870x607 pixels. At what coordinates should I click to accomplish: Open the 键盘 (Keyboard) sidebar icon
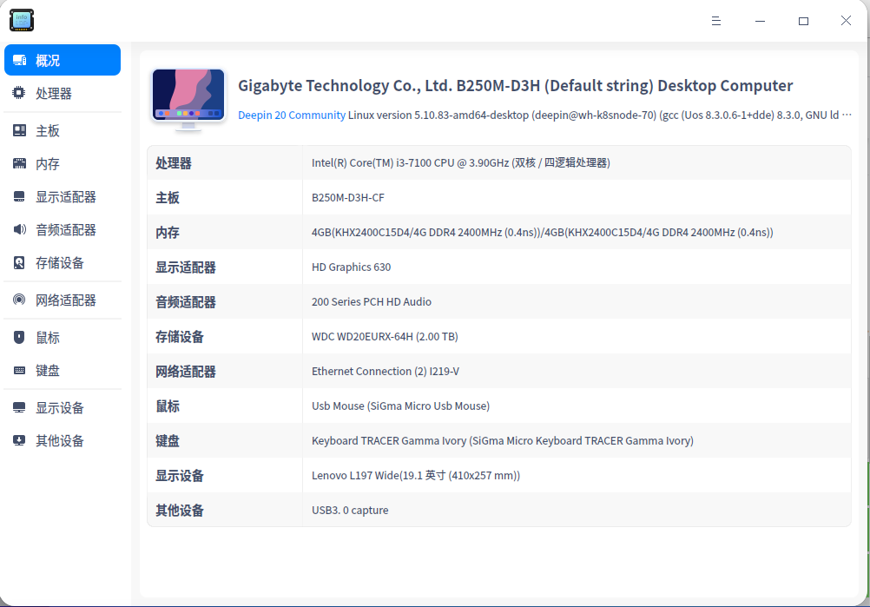pyautogui.click(x=18, y=370)
